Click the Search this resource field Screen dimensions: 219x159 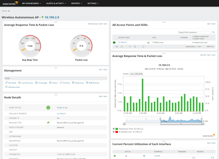[192, 32]
